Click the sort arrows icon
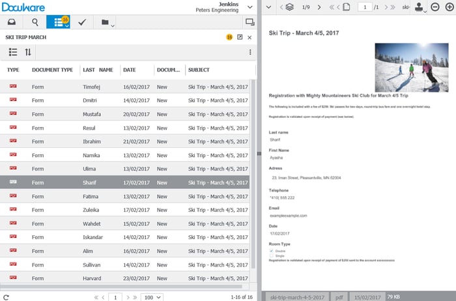456x301 pixels. click(28, 52)
